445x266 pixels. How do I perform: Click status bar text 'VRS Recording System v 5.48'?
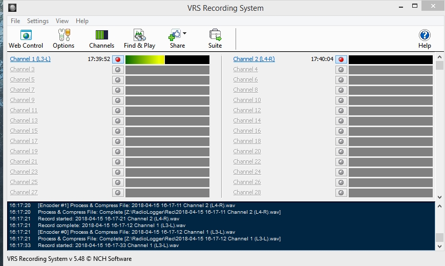pos(46,259)
